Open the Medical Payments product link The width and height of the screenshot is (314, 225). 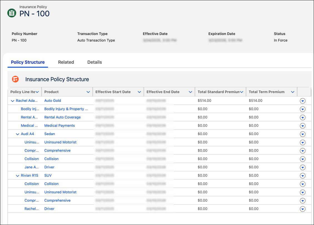tap(59, 126)
